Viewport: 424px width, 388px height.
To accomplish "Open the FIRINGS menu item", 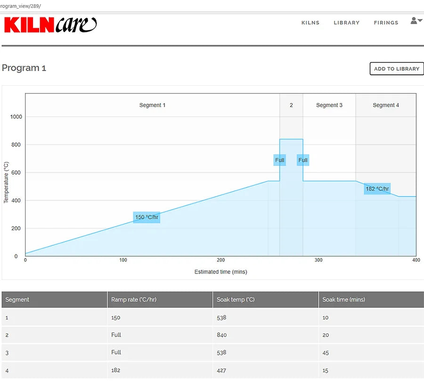I will click(x=386, y=23).
